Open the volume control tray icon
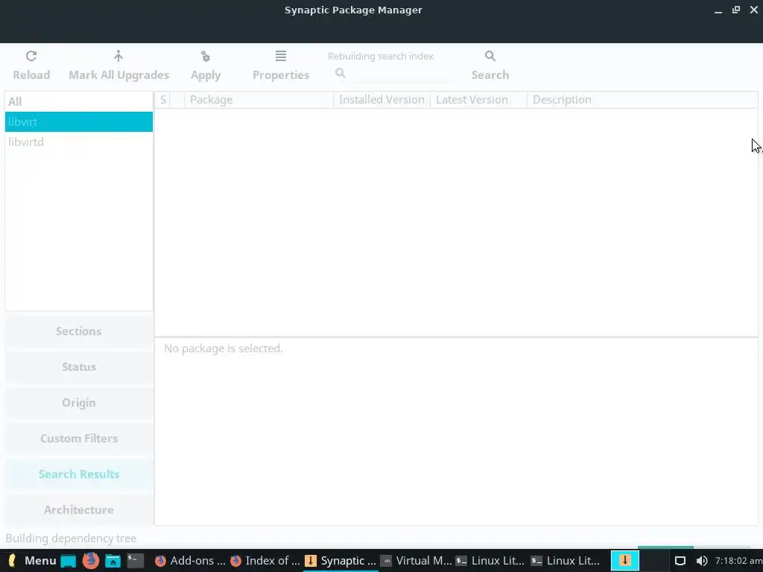This screenshot has height=572, width=763. pos(702,561)
